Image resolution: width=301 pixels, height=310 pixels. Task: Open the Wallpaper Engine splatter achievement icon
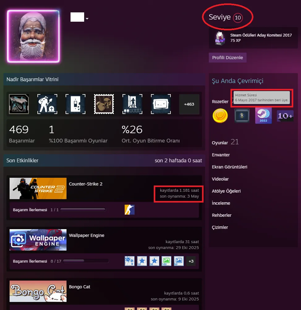point(130,261)
